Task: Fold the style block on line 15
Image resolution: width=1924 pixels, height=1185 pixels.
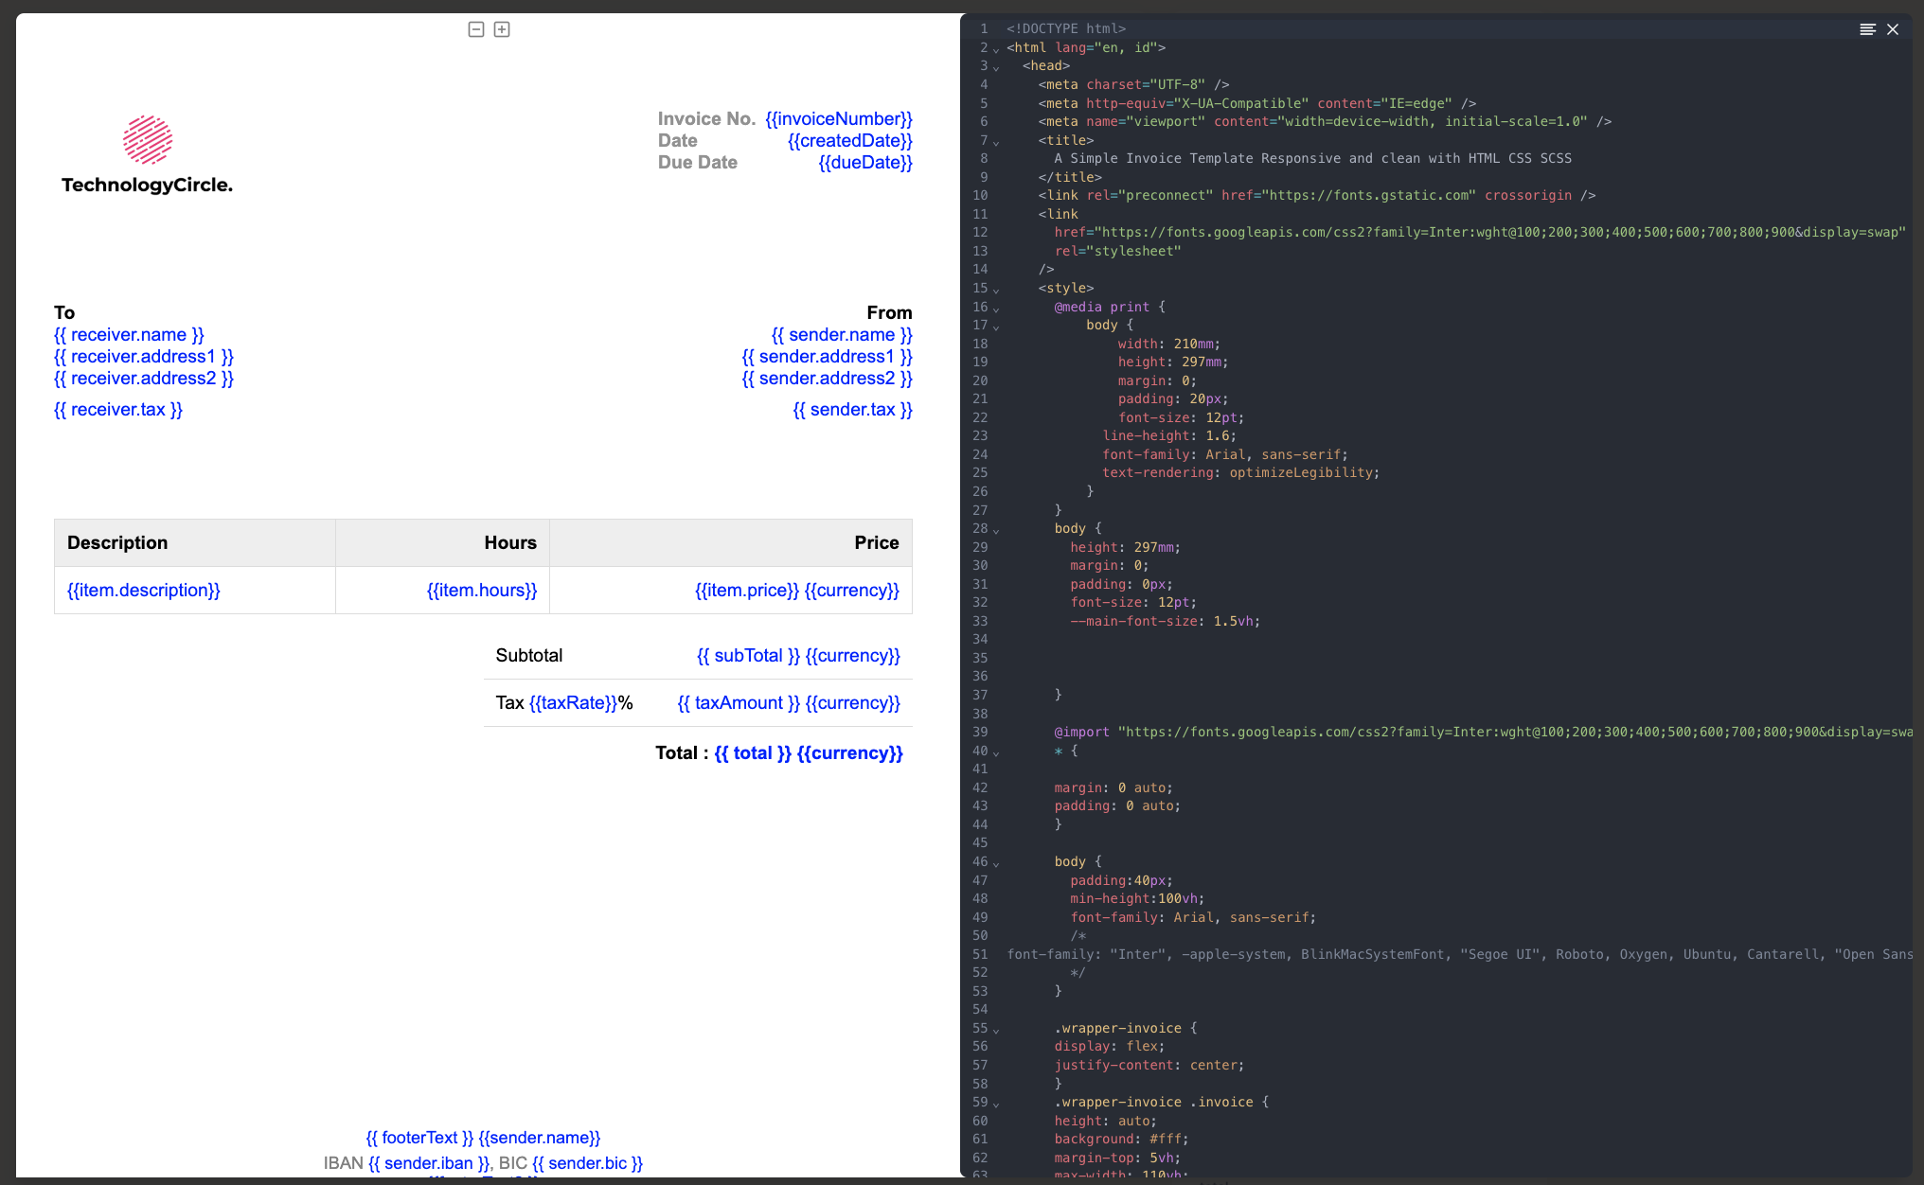Action: 996,290
